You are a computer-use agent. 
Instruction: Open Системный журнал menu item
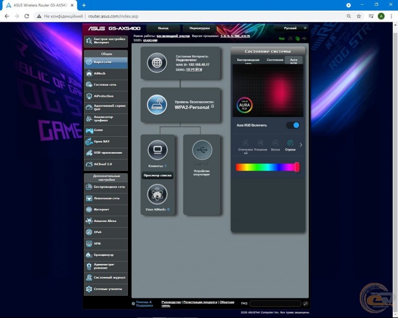click(x=106, y=278)
